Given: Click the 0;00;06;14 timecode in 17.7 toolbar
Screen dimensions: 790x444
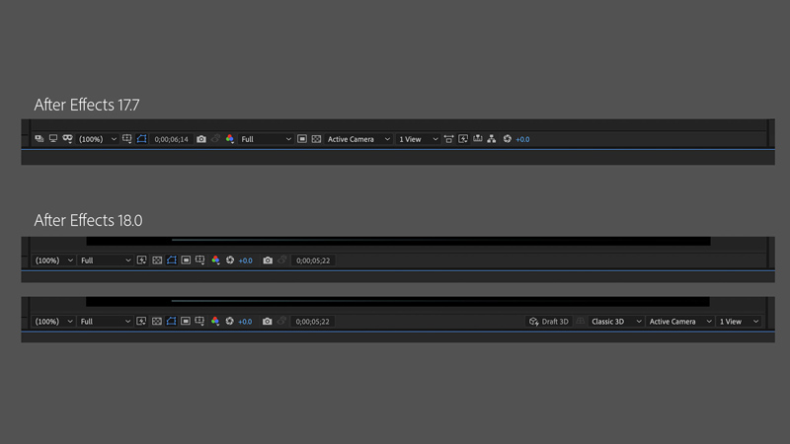Looking at the screenshot, I should point(171,139).
